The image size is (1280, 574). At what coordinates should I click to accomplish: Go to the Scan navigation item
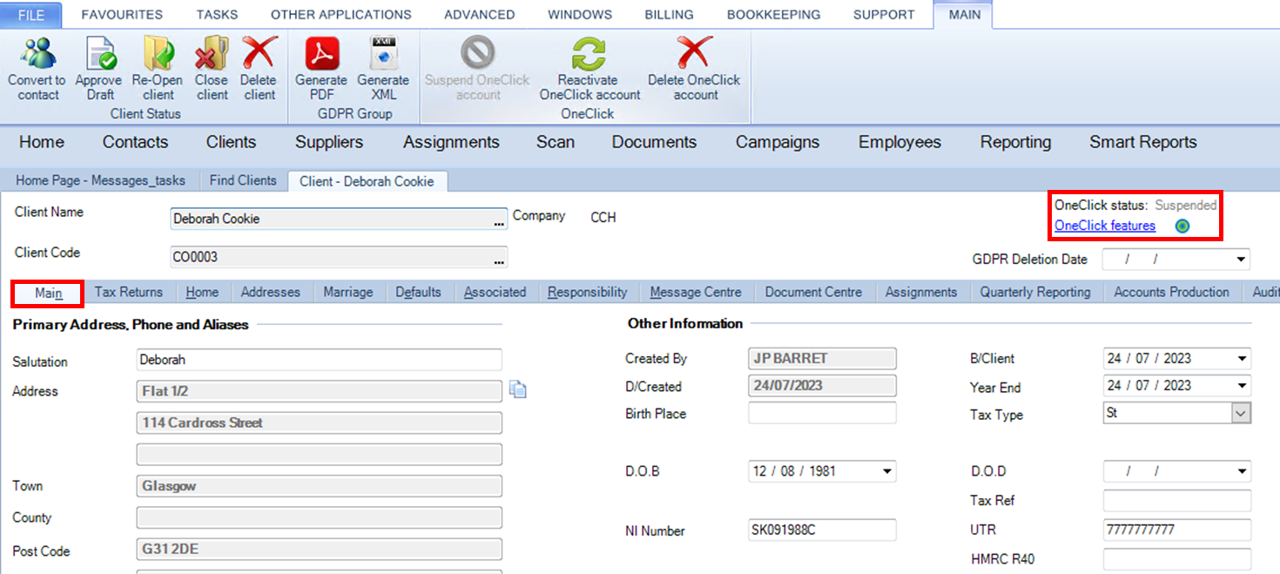[x=556, y=142]
